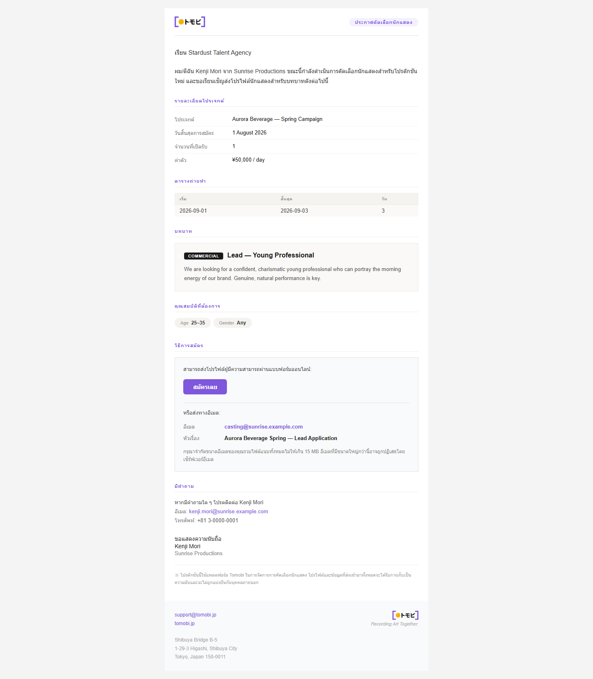Click the purple apply now button

[205, 387]
